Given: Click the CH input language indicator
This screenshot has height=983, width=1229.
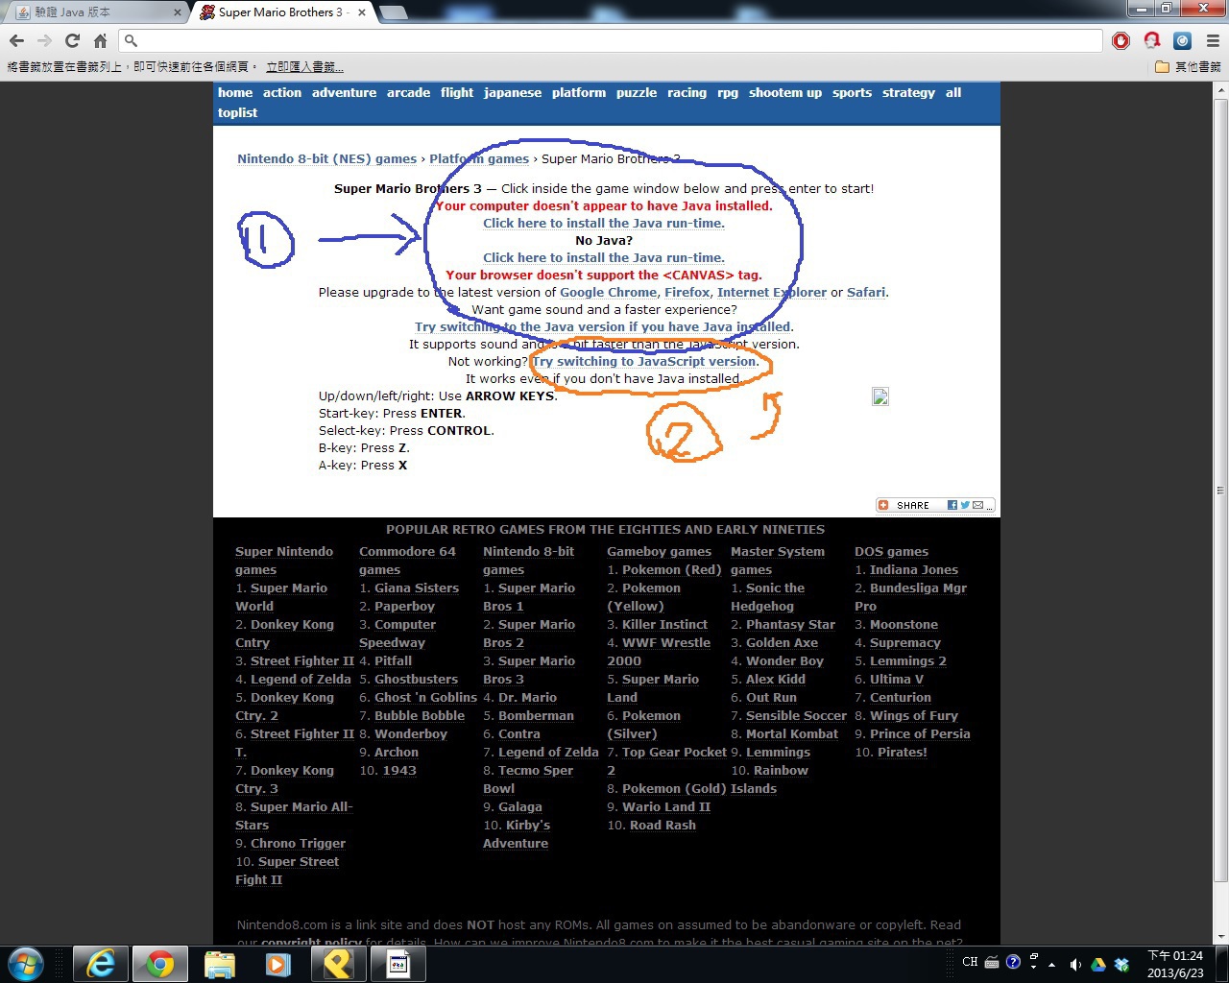Looking at the screenshot, I should pyautogui.click(x=970, y=961).
